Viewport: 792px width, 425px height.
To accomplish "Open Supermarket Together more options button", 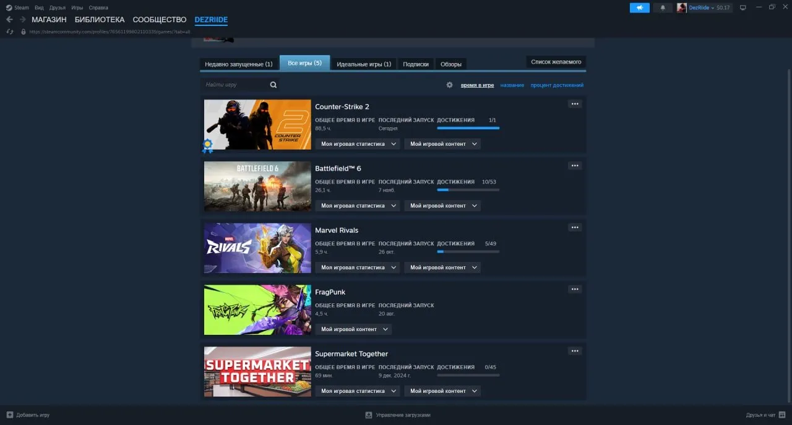I will (x=575, y=351).
